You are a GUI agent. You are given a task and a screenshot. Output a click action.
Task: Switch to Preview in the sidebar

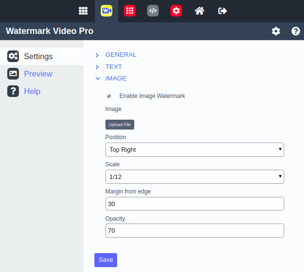[x=38, y=74]
